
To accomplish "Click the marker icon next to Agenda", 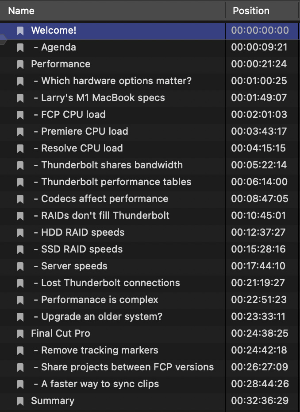I will pyautogui.click(x=20, y=47).
